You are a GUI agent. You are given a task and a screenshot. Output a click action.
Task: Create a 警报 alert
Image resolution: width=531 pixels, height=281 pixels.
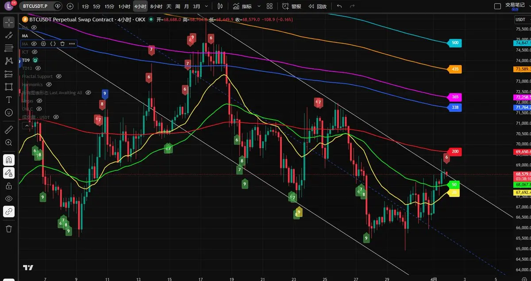point(292,6)
